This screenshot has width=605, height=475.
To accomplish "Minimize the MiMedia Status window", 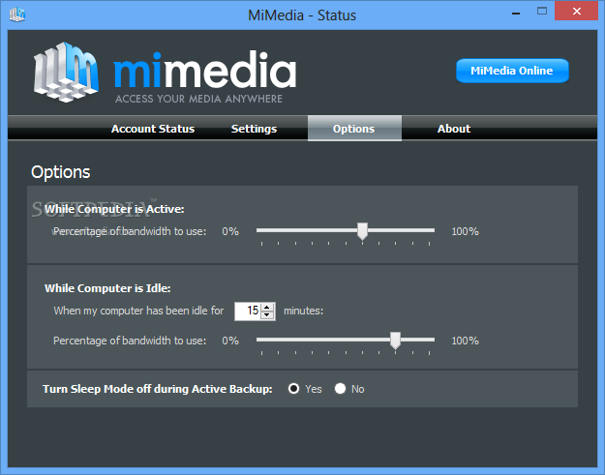I will 516,13.
